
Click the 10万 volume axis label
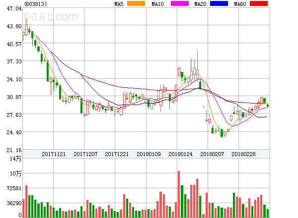pos(15,173)
